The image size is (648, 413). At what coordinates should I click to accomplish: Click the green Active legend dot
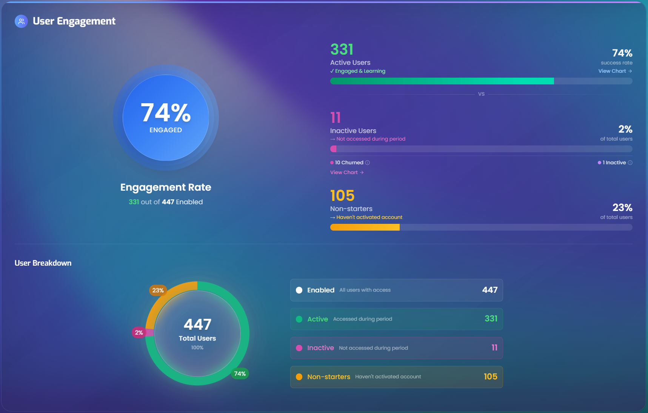tap(299, 319)
